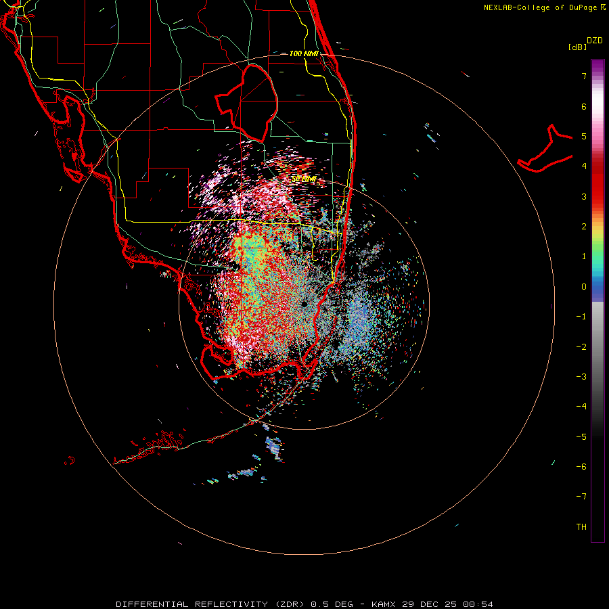Viewport: 609px width, 609px height.
Task: Click the color scale value 1
Action: [584, 256]
